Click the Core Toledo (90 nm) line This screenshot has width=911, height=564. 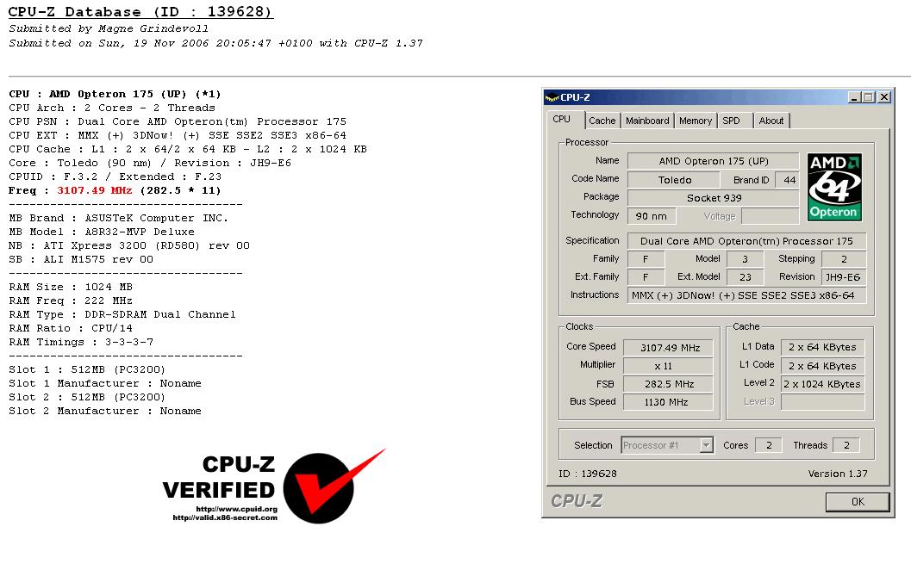150,163
